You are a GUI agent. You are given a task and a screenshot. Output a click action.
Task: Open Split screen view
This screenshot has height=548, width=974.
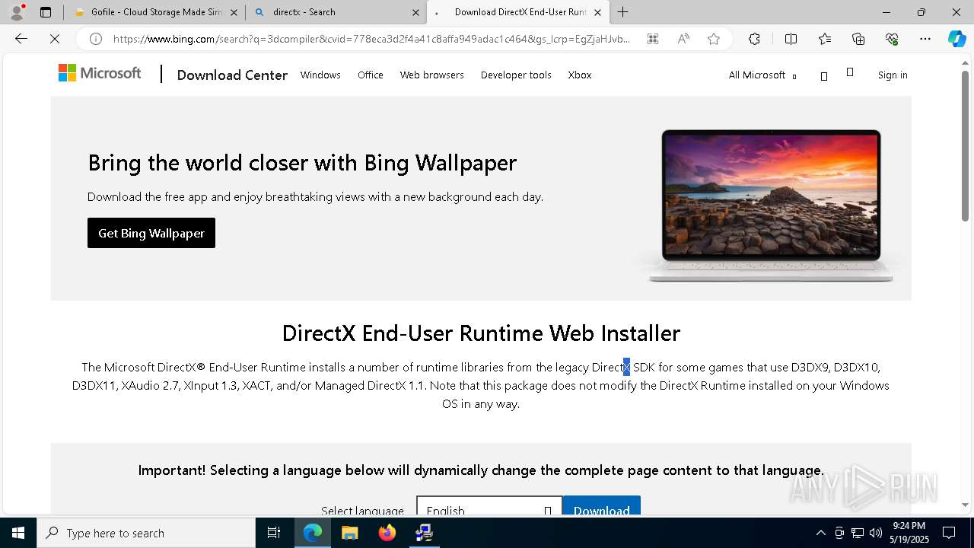pos(791,39)
